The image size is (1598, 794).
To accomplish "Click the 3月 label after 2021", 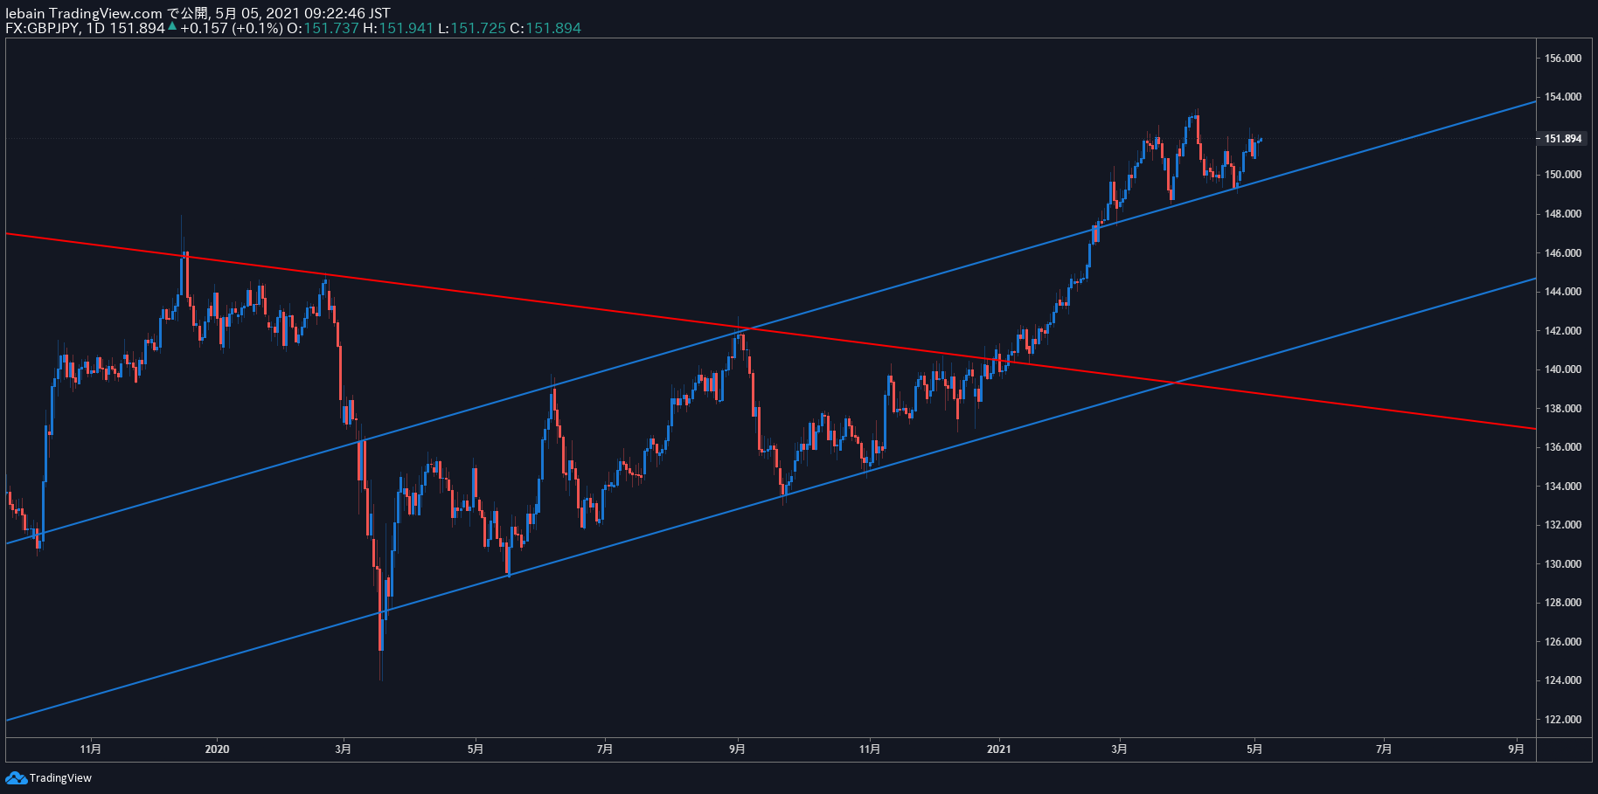I will [1120, 749].
